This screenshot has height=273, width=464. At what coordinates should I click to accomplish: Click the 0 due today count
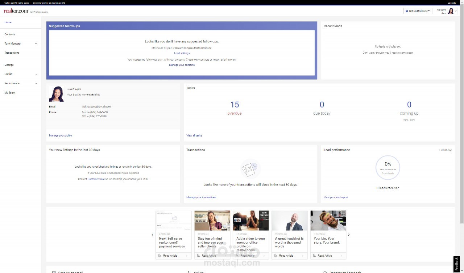[x=322, y=105]
